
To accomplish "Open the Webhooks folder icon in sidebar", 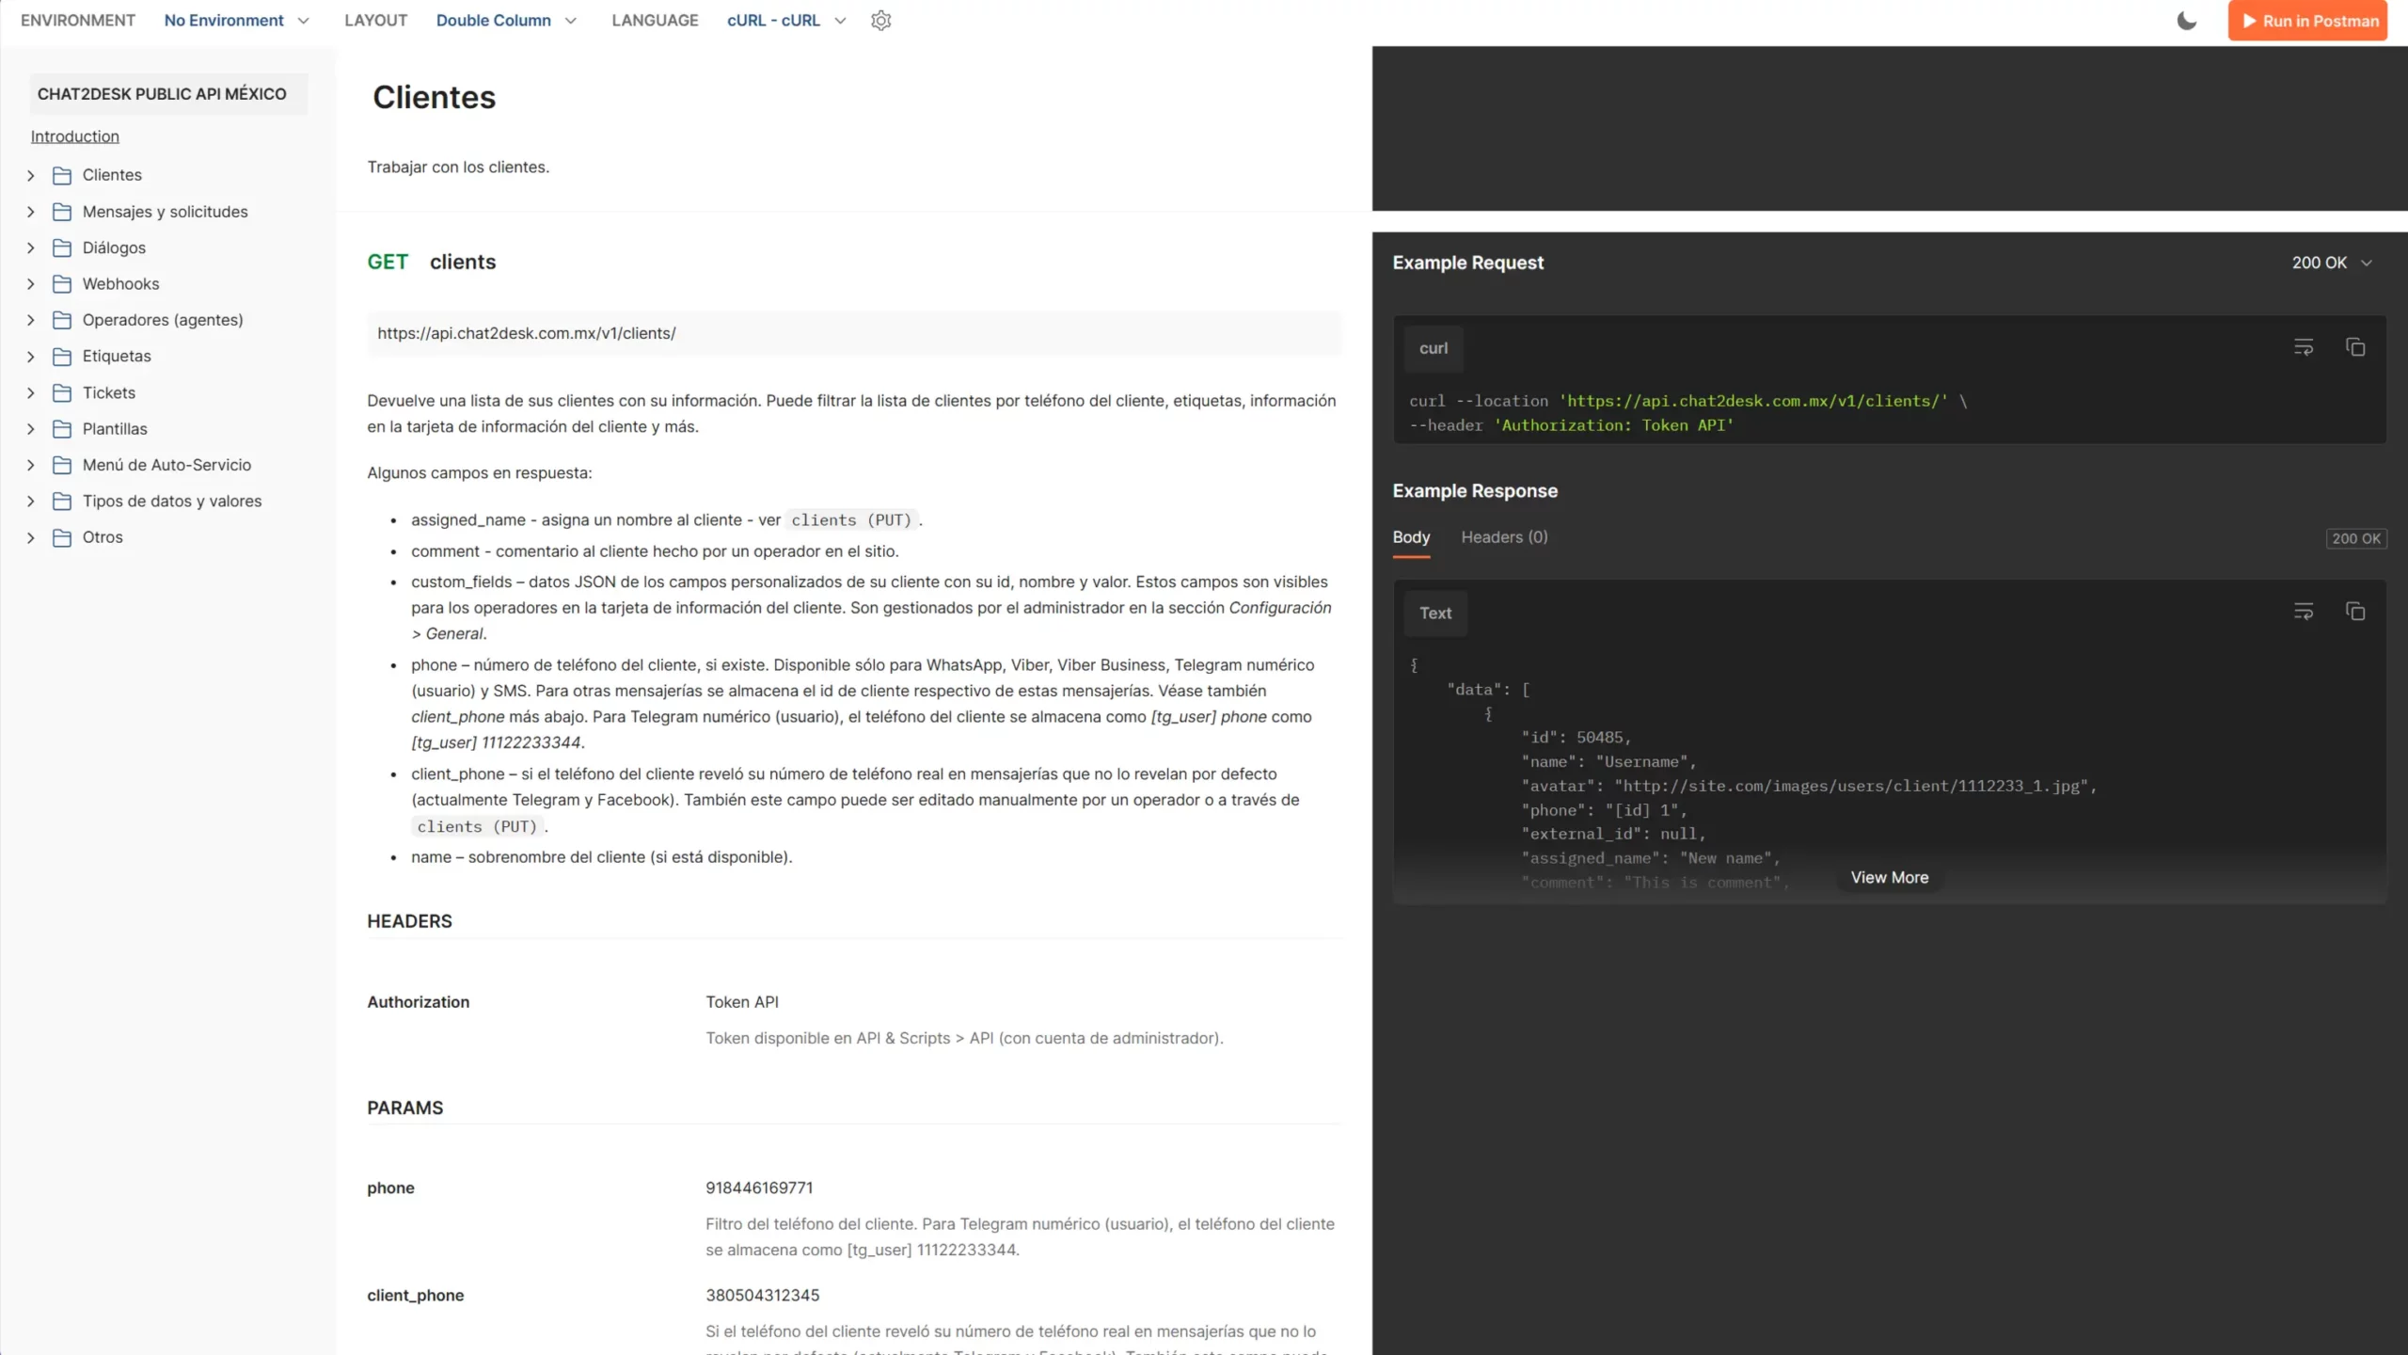I will 62,283.
